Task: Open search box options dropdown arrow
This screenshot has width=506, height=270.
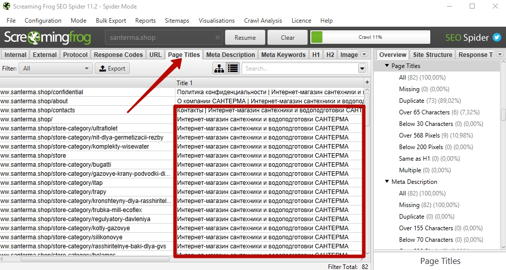Action: coord(362,69)
